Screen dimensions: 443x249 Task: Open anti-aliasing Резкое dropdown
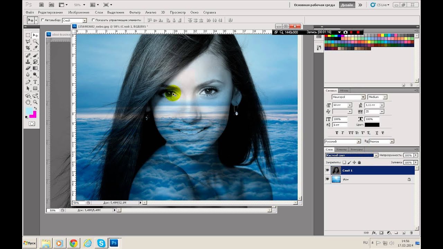(381, 141)
